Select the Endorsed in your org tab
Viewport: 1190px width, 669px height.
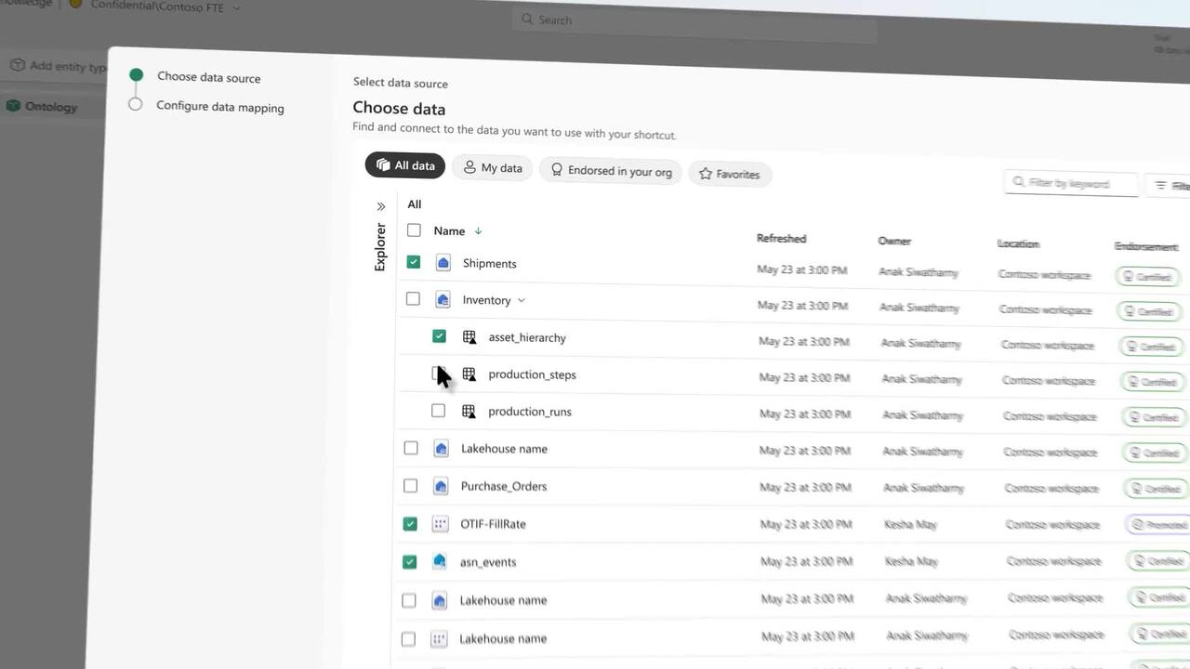[x=611, y=171]
